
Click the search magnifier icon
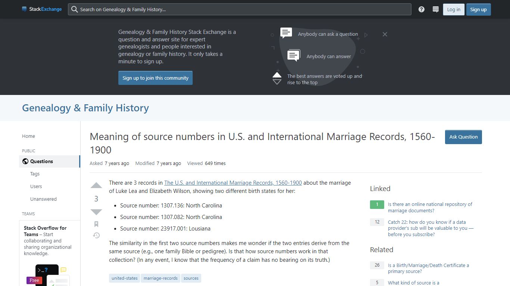(75, 9)
